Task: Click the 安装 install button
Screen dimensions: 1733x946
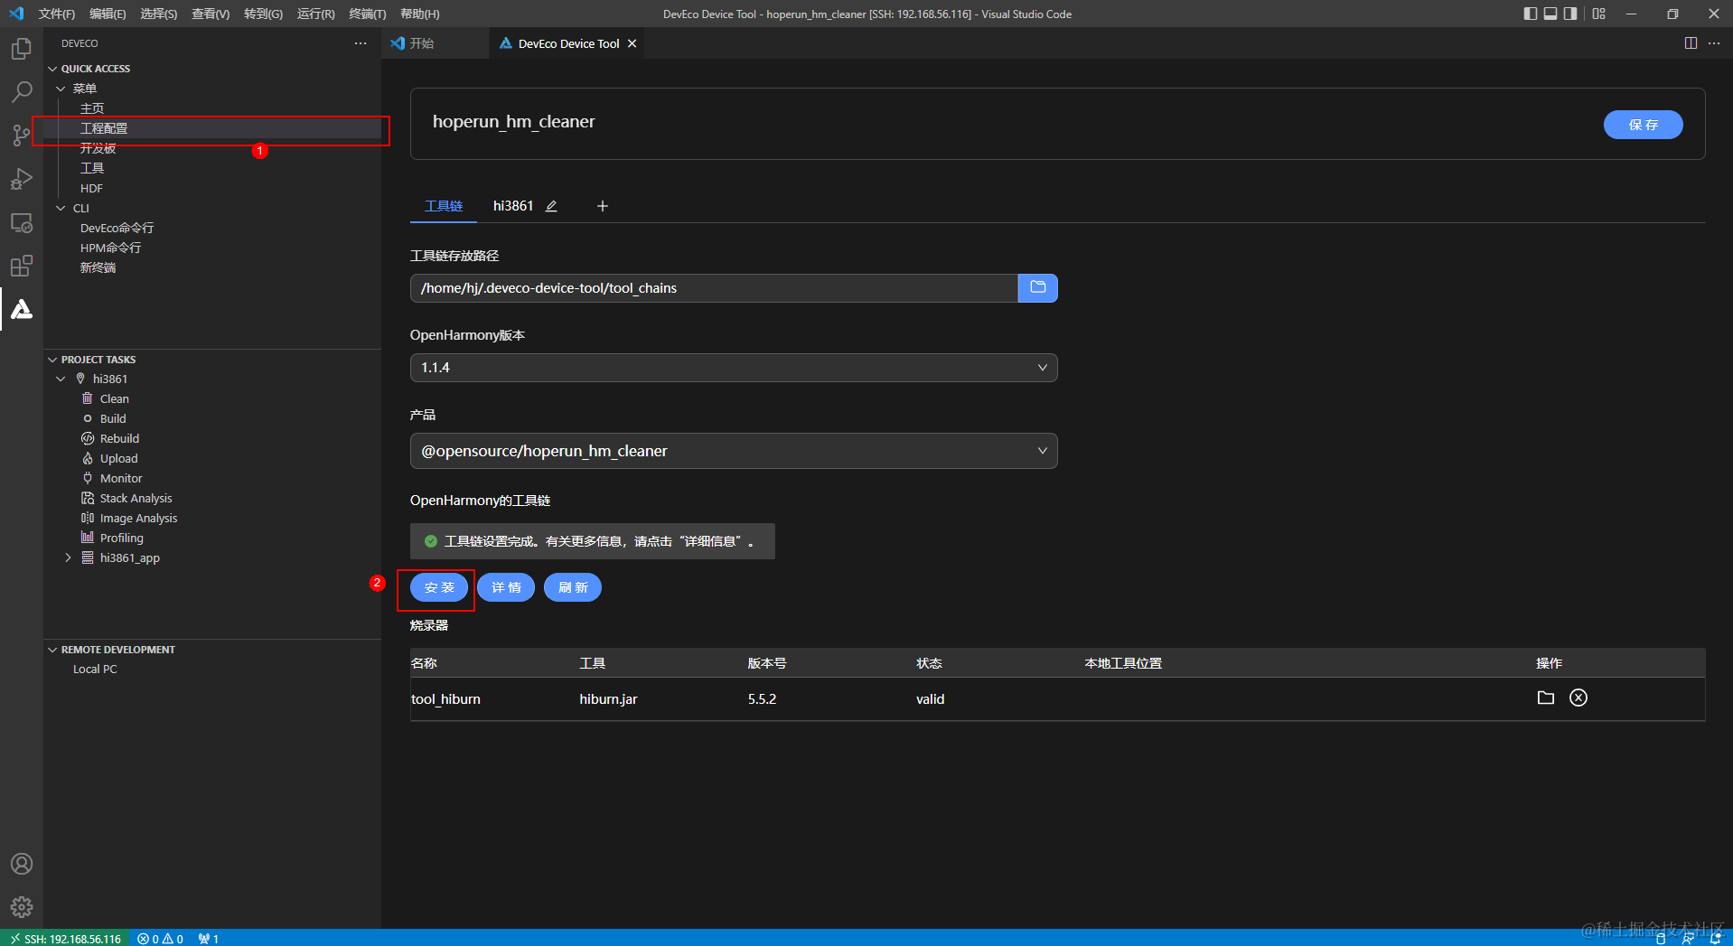Action: 439,587
